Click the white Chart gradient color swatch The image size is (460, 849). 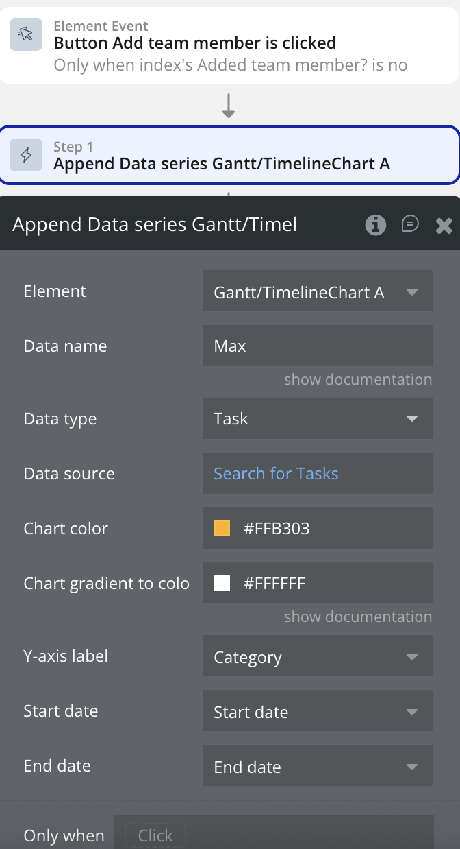click(x=222, y=583)
